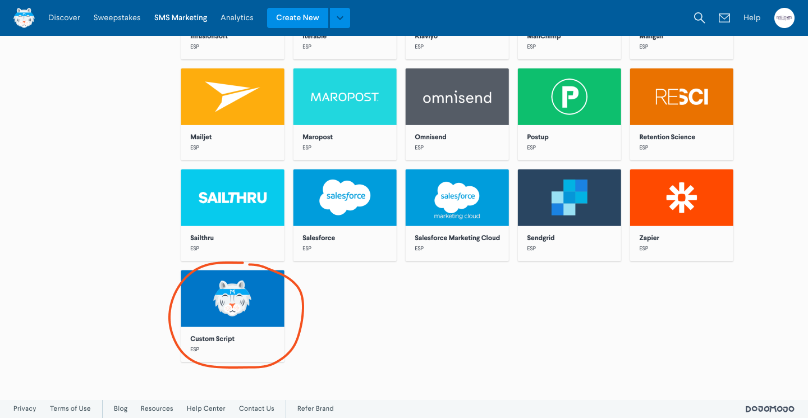The width and height of the screenshot is (808, 418).
Task: Select the Sailthru logo tile
Action: (x=233, y=197)
